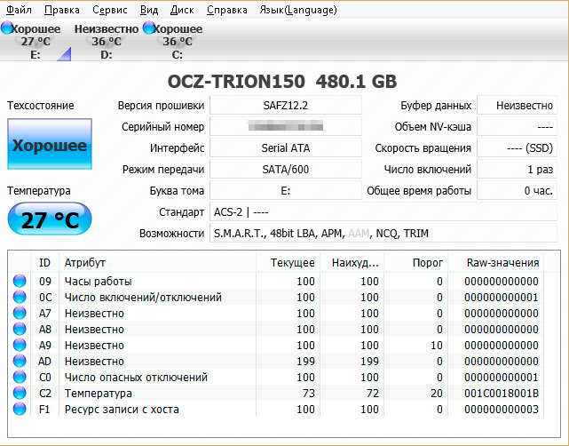Open the Правка menu
This screenshot has height=446, width=569.
[61, 10]
